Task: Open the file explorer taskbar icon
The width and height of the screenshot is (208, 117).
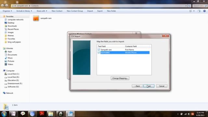Action: coord(51,114)
